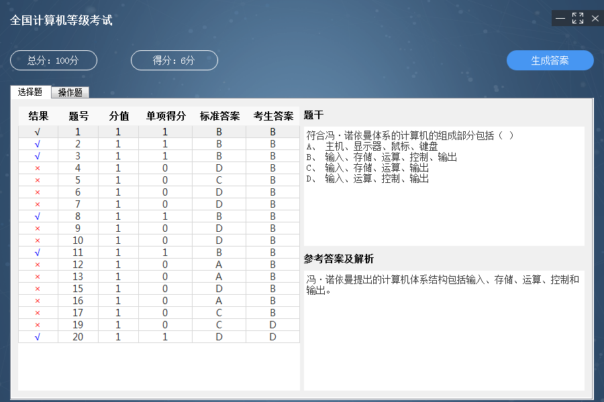
Task: Select question number 6 row
Action: pos(158,192)
